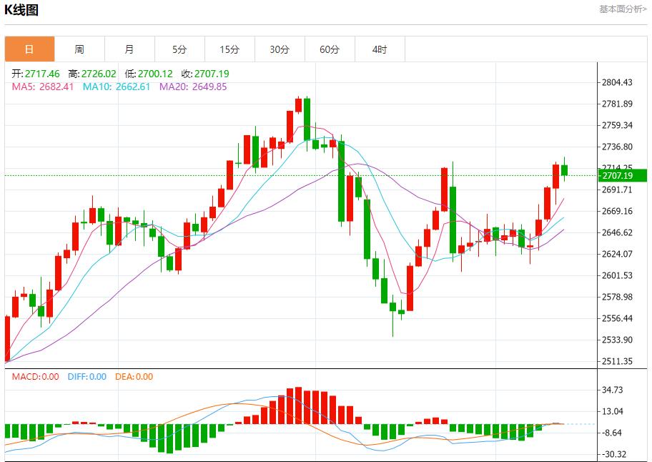This screenshot has width=652, height=462.
Task: Click the K线图 panel title
Action: [21, 10]
